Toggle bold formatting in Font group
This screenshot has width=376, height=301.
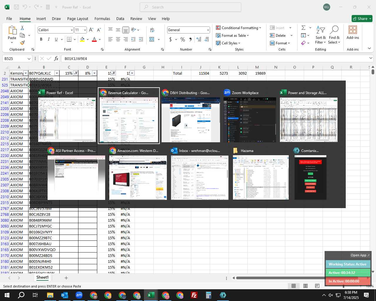[41, 39]
